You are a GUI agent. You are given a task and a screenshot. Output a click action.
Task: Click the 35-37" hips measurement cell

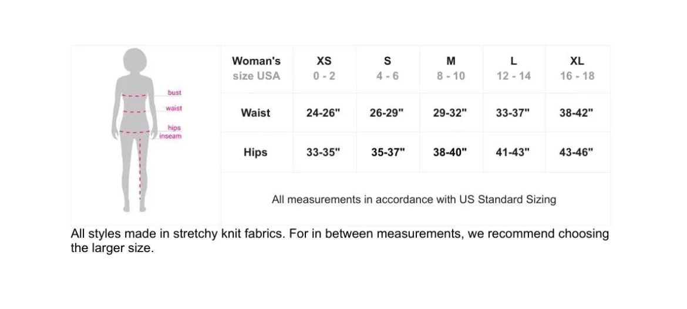pos(388,152)
